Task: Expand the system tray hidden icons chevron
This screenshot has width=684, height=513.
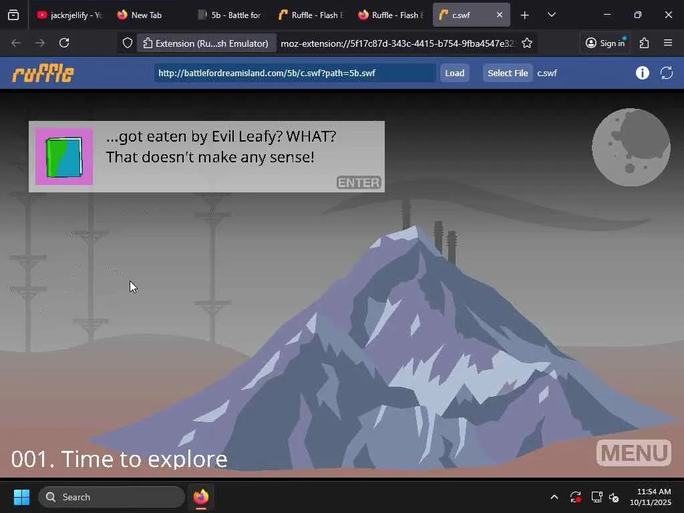Action: click(x=554, y=497)
